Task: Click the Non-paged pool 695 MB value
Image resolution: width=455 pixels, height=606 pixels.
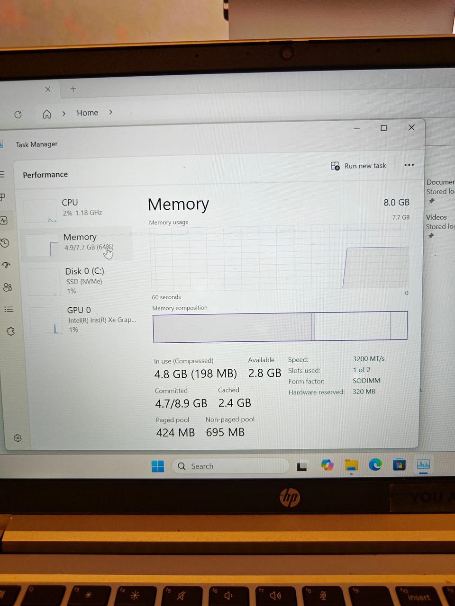Action: tap(225, 432)
